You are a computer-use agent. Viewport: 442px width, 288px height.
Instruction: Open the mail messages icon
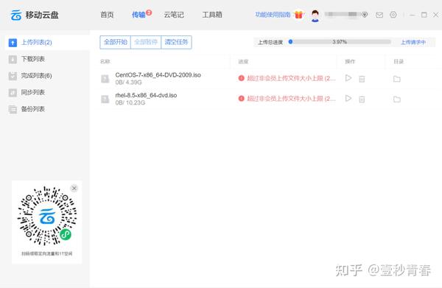(379, 15)
